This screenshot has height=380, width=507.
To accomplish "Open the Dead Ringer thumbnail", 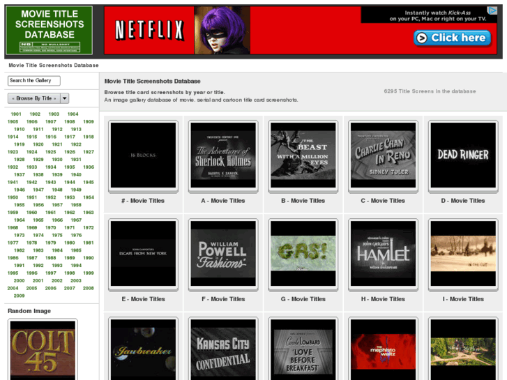I will (x=463, y=155).
